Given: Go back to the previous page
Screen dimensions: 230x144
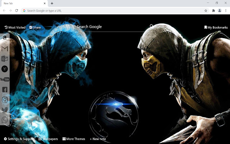Looking at the screenshot, I should pyautogui.click(x=4, y=10).
